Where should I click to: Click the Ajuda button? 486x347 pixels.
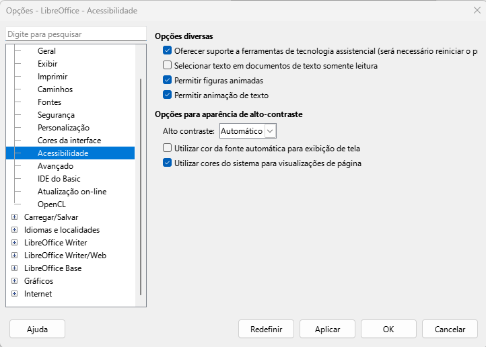37,329
